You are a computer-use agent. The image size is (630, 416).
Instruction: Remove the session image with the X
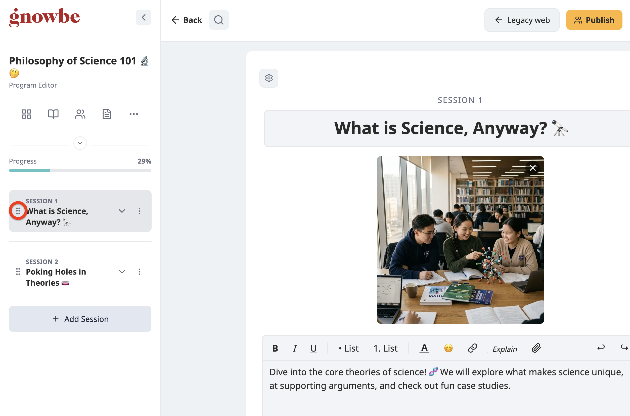[x=532, y=168]
